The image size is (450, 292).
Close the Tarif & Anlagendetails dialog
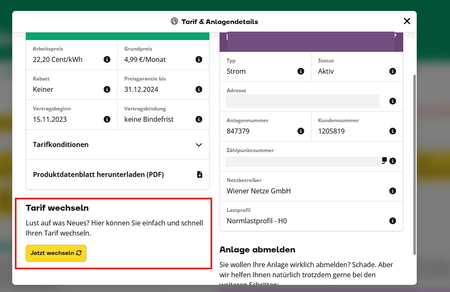click(407, 21)
